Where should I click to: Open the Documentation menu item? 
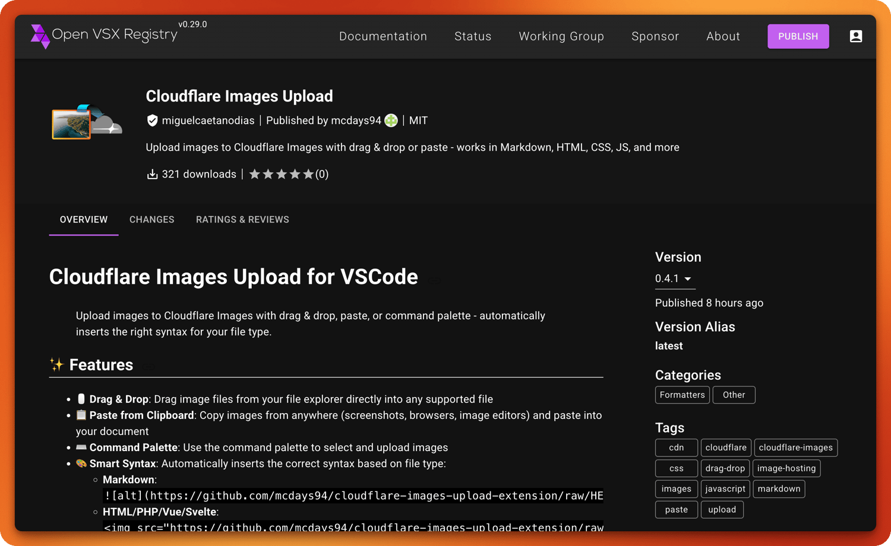pyautogui.click(x=383, y=36)
